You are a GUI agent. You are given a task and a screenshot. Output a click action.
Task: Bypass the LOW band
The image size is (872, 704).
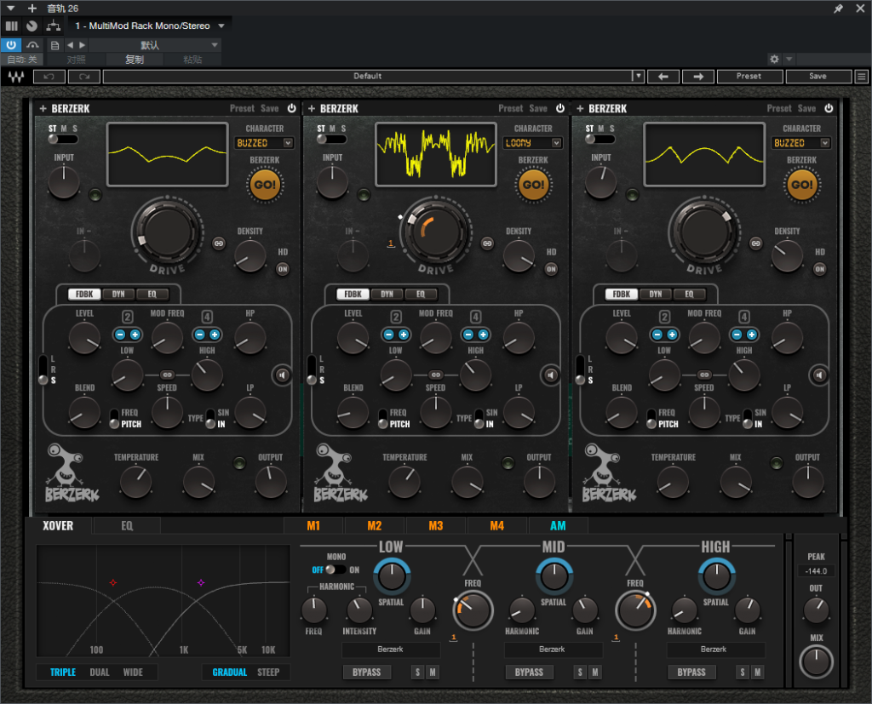366,673
